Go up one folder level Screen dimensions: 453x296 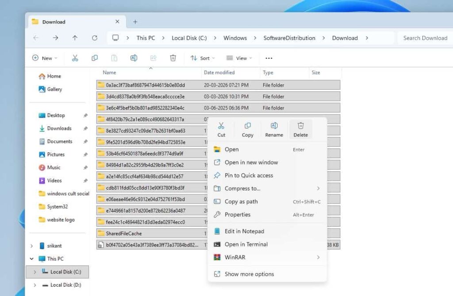75,38
